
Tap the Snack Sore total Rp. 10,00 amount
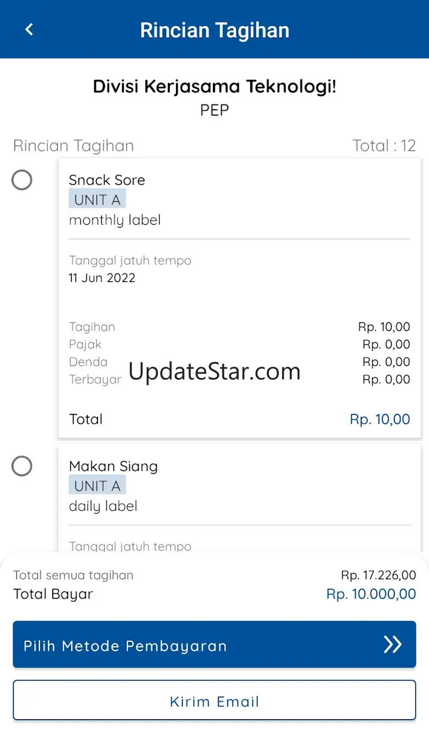point(380,419)
